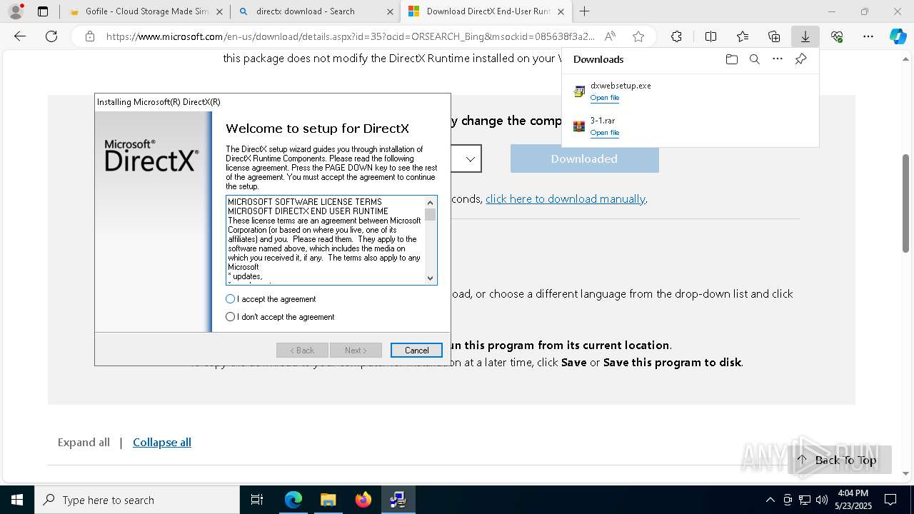Open the taskbar clock and date
Image resolution: width=914 pixels, height=514 pixels.
853,500
